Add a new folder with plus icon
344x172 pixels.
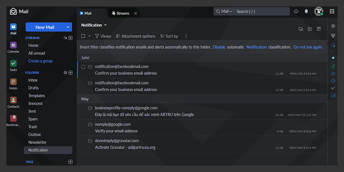[71, 73]
